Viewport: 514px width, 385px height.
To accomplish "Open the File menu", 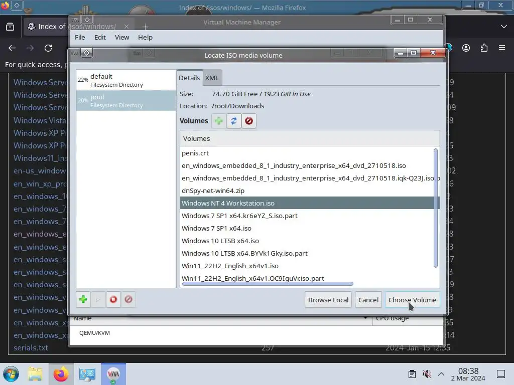I will [x=80, y=37].
